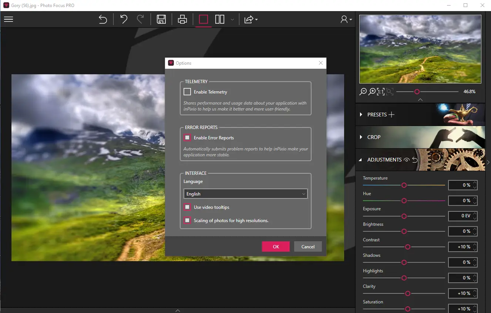The height and width of the screenshot is (313, 491).
Task: Confirm the options with OK
Action: [x=276, y=246]
